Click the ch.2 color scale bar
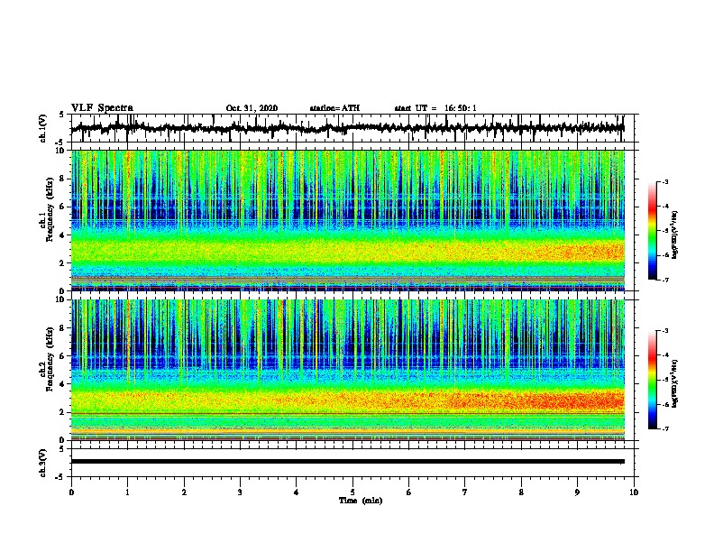The height and width of the screenshot is (552, 714). pos(652,380)
